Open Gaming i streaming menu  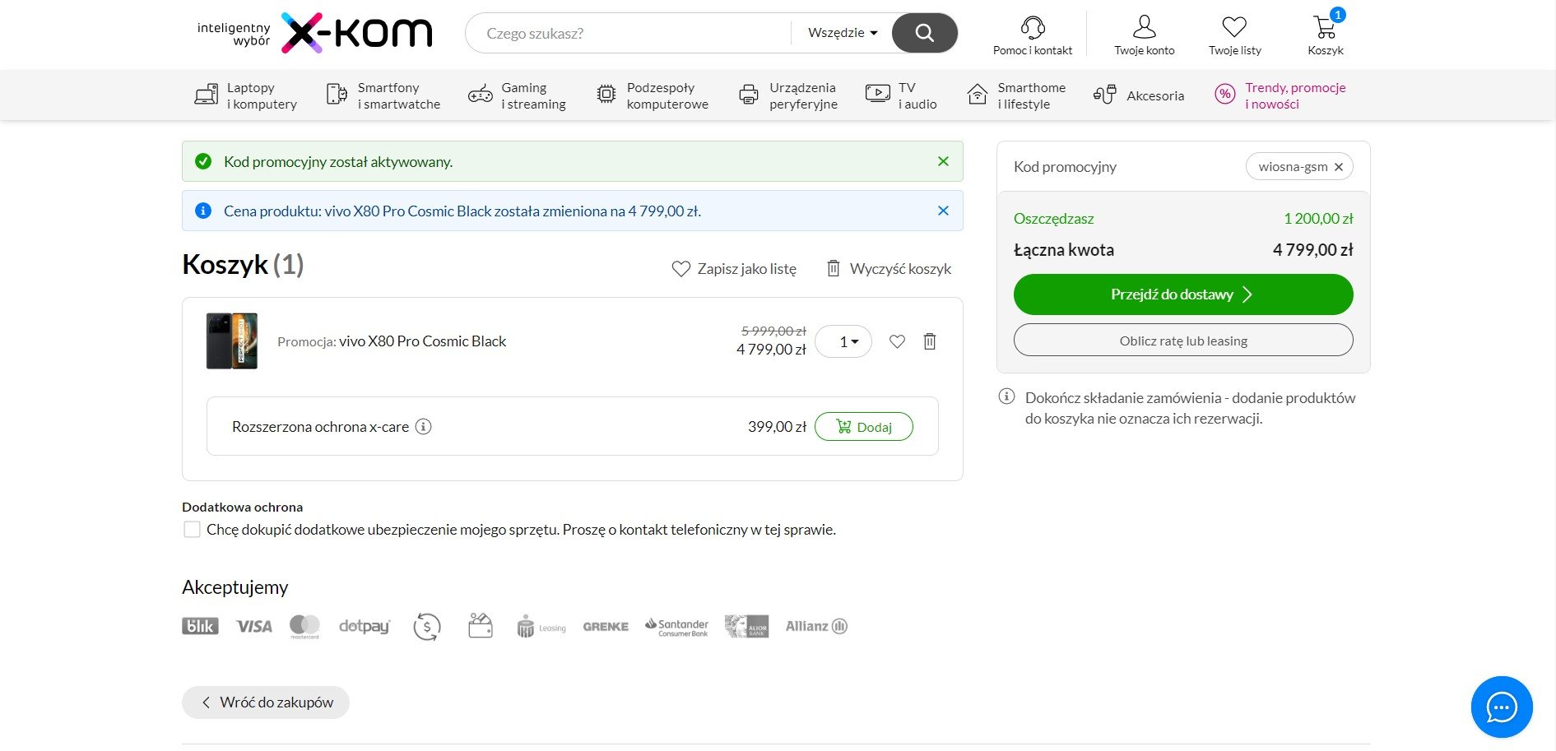[x=517, y=95]
